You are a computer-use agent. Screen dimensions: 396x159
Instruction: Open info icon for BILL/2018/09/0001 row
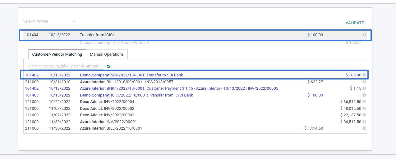(x=364, y=82)
